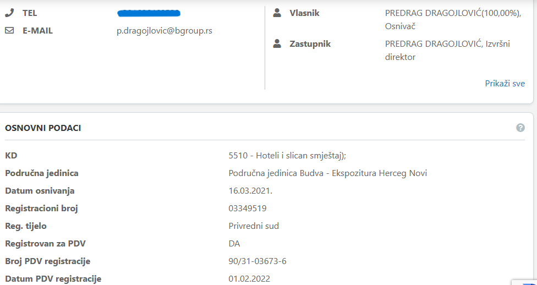This screenshot has height=285, width=537.
Task: Click the person icon next to Vlasnik
Action: pos(277,13)
